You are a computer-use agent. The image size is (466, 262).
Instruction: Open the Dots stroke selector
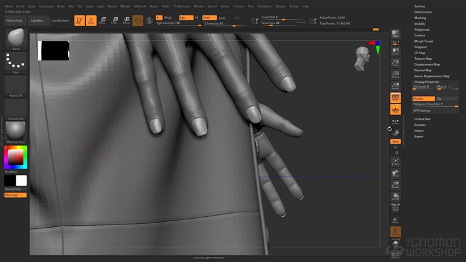tap(16, 62)
